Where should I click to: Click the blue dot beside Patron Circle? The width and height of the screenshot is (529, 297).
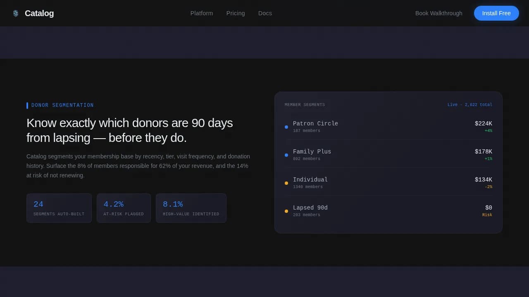(x=286, y=127)
